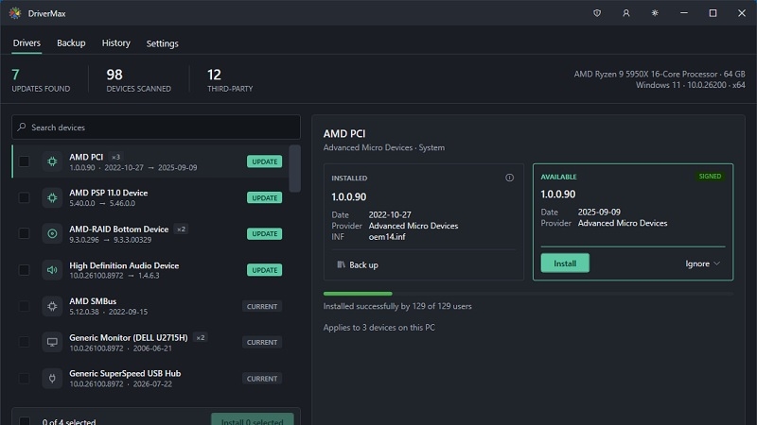The height and width of the screenshot is (425, 757).
Task: Click the AMD SMBus chip icon
Action: point(52,306)
